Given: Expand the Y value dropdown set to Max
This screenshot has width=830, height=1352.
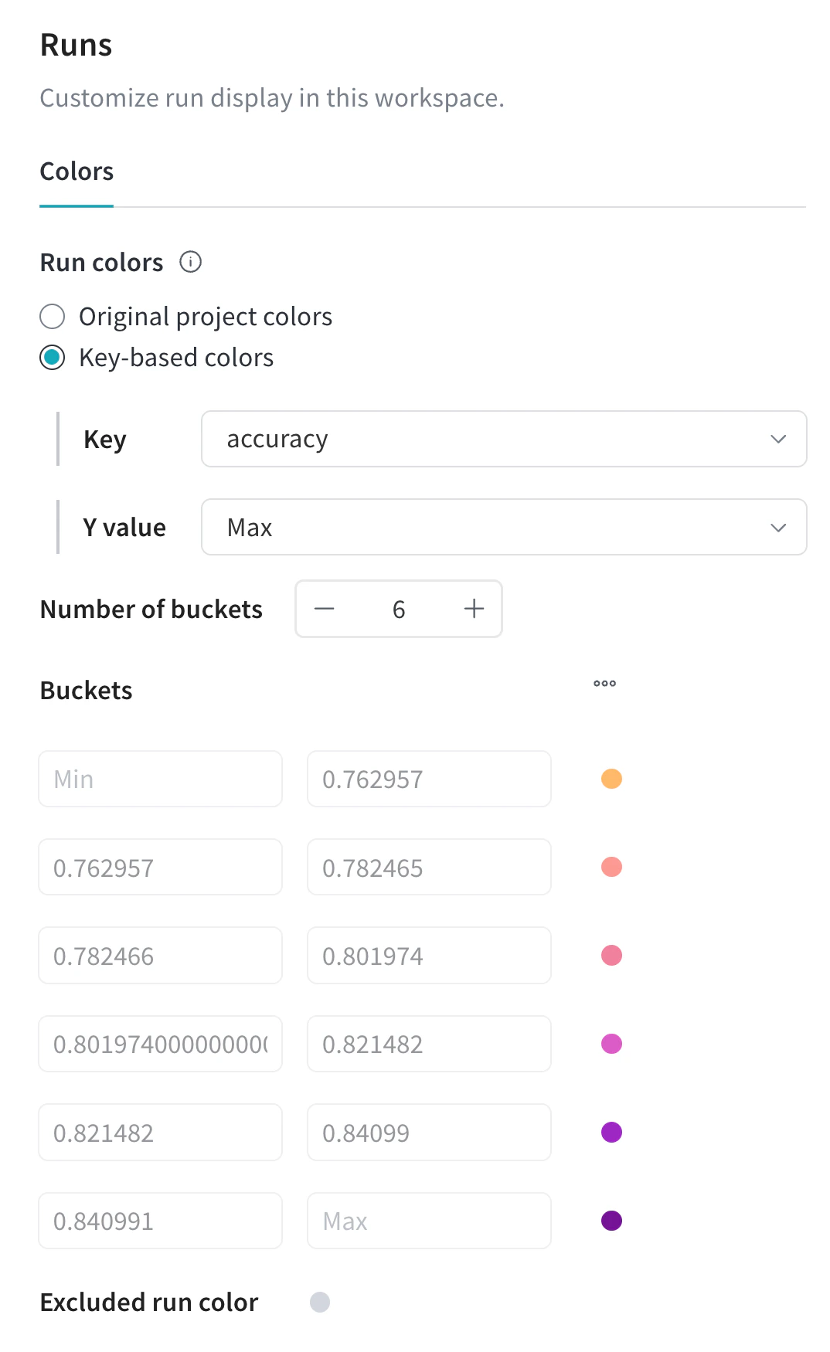Looking at the screenshot, I should tap(504, 527).
